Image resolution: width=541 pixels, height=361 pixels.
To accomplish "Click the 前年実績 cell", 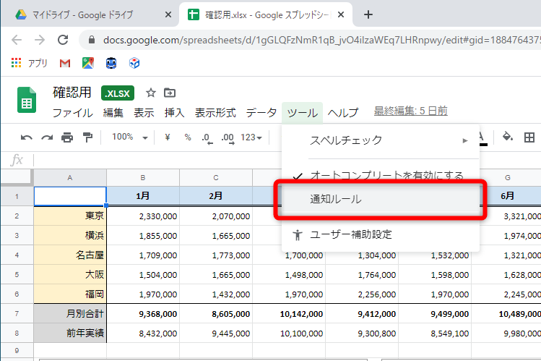I will (x=70, y=333).
